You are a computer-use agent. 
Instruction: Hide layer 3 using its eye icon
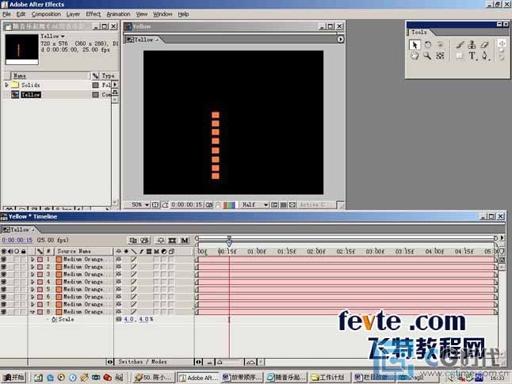point(4,275)
